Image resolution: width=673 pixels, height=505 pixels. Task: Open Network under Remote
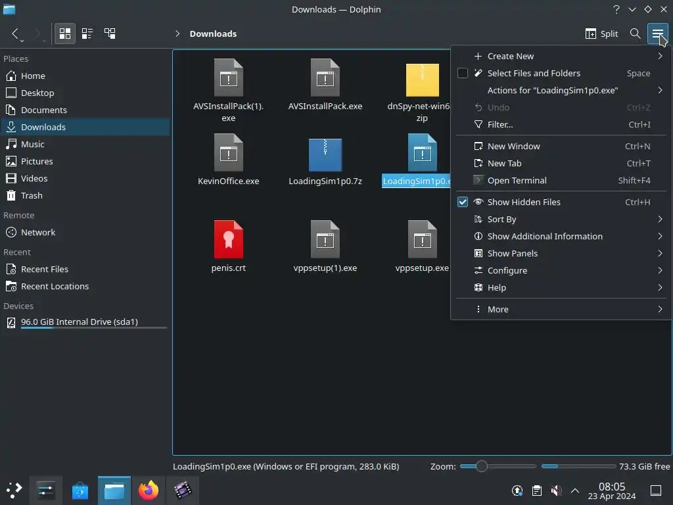[x=86, y=232]
